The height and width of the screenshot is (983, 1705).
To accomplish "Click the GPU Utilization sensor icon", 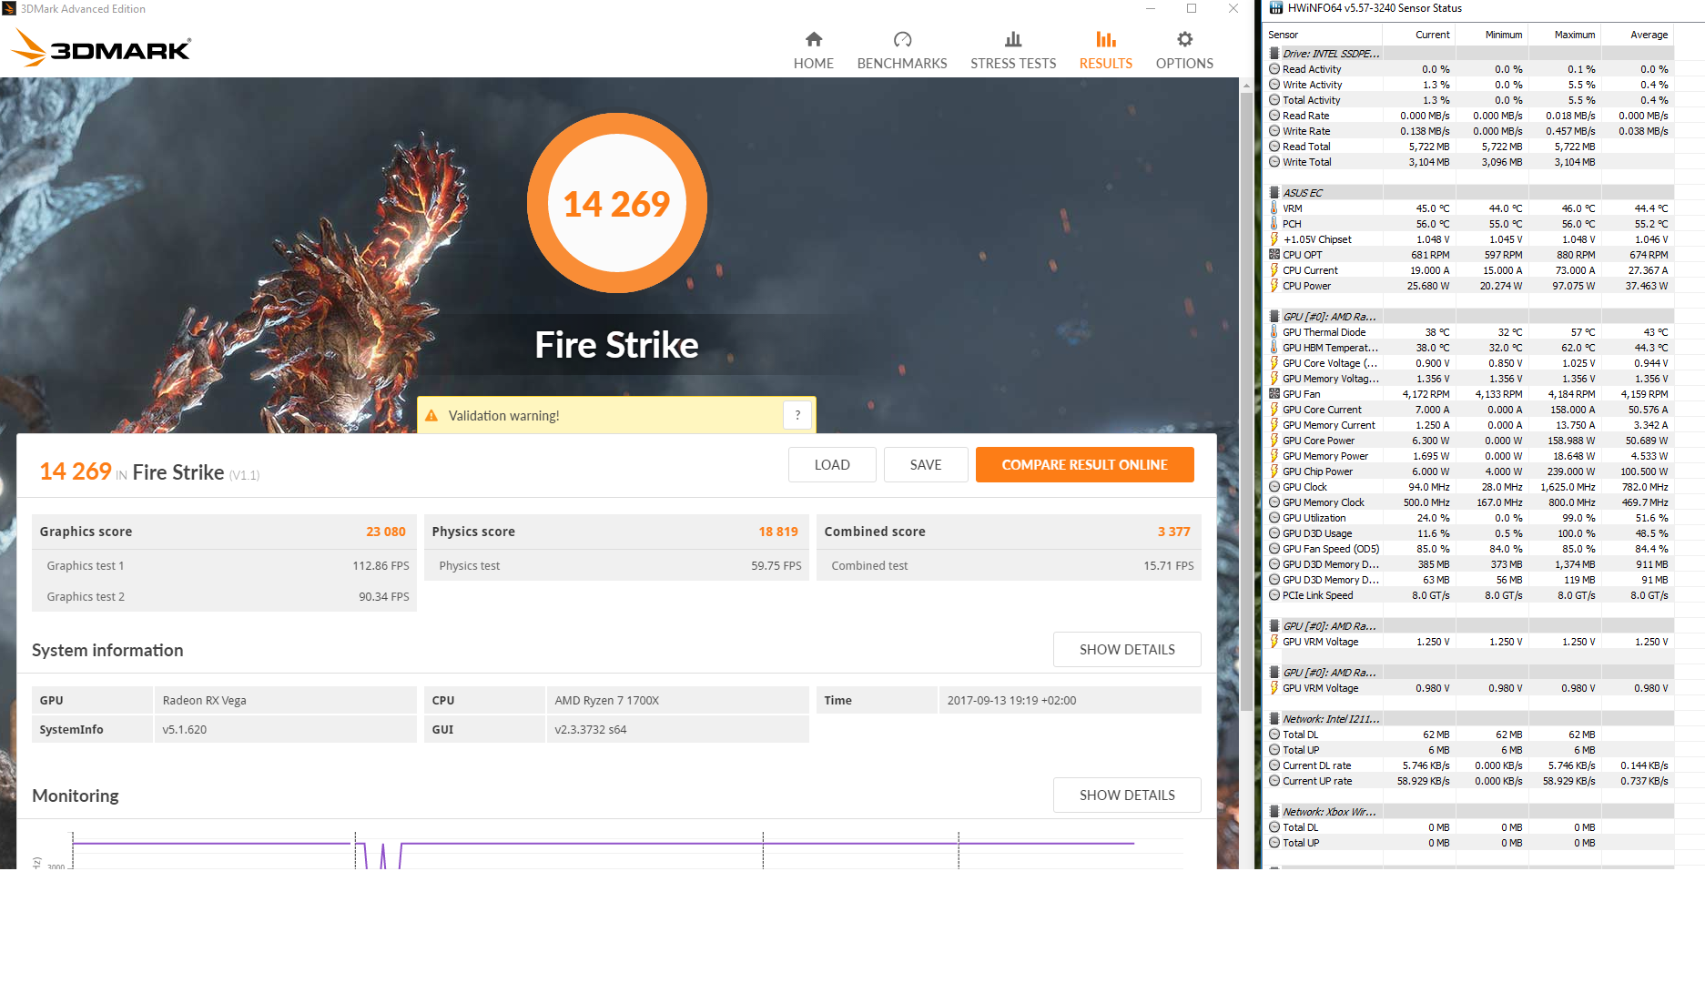I will [1274, 518].
